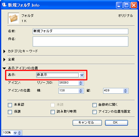This screenshot has height=137, width=139.
Task: Check the 自動的に開く option
Action: (x=94, y=105)
